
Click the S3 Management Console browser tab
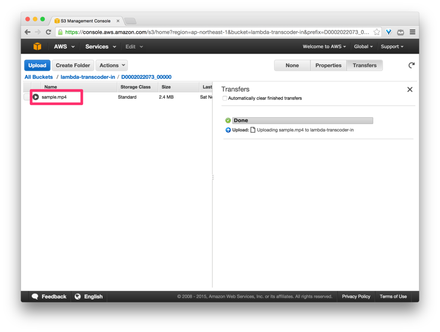86,21
